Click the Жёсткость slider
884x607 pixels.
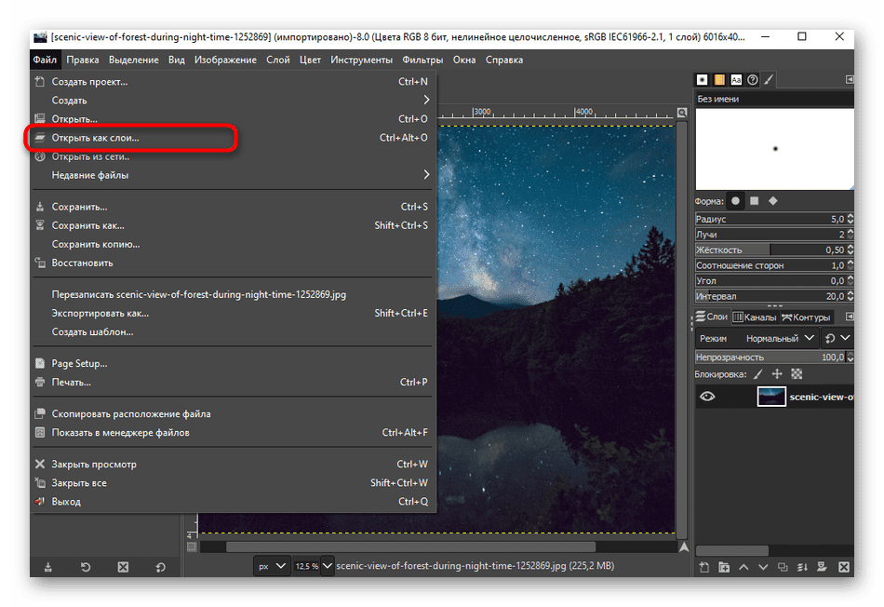(770, 250)
